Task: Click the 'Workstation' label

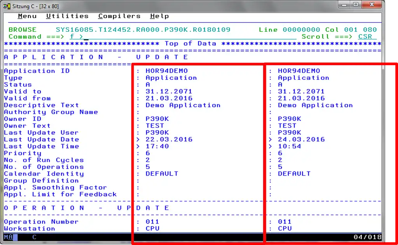Action: (x=30, y=229)
